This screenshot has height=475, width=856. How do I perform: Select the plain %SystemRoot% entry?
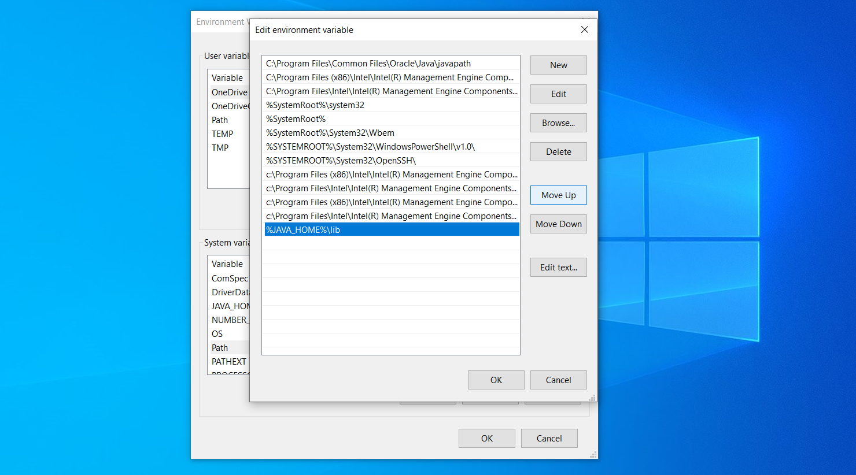(392, 119)
